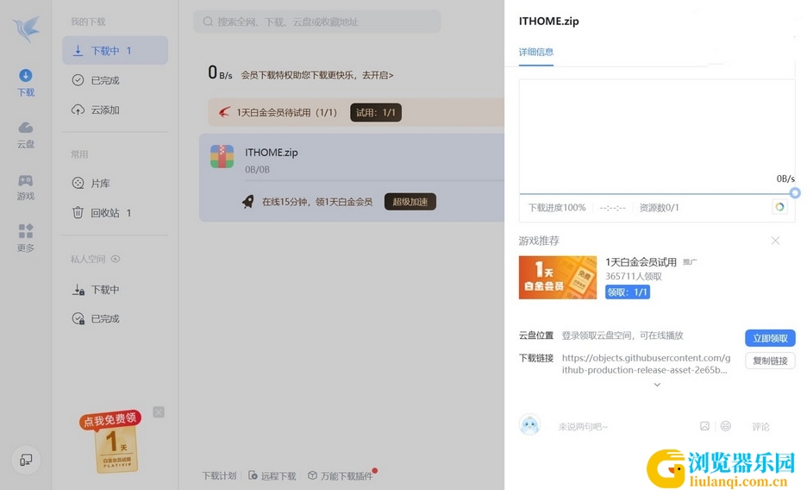Open the 下载 section in left sidebar
Screen dimensions: 807x490
pyautogui.click(x=25, y=82)
